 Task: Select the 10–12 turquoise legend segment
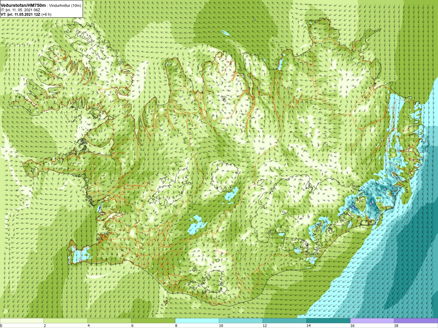coord(241,321)
